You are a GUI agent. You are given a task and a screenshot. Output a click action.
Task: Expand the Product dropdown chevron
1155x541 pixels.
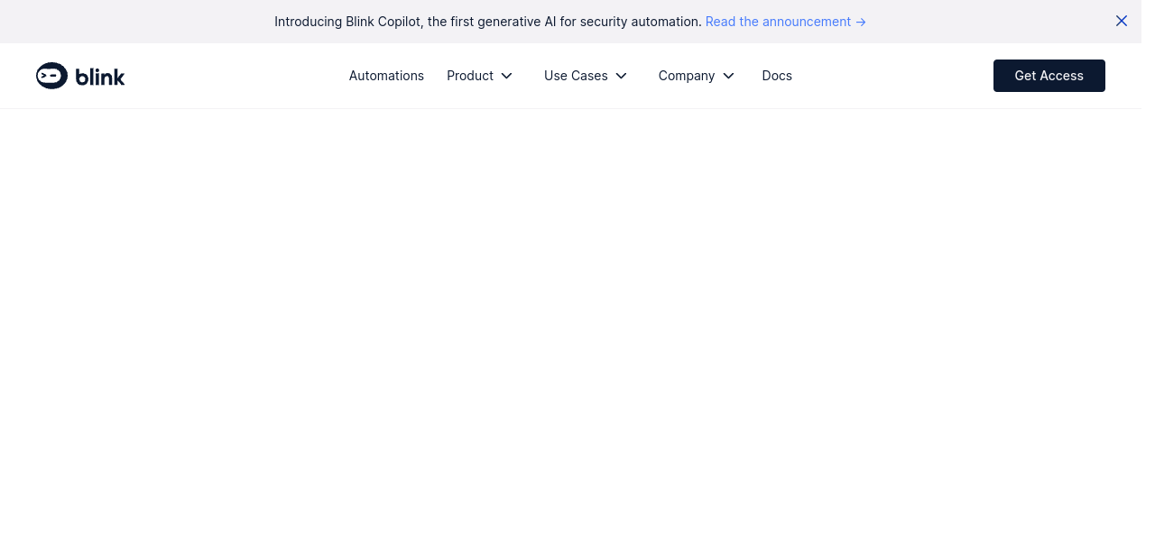[507, 76]
